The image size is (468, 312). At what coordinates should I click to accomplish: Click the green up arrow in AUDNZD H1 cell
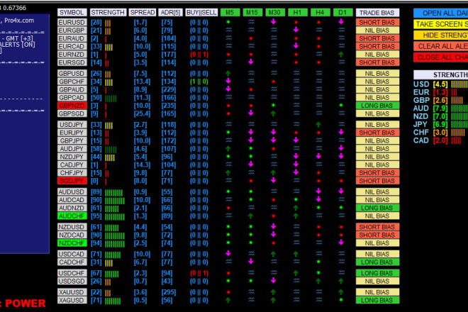(296, 208)
